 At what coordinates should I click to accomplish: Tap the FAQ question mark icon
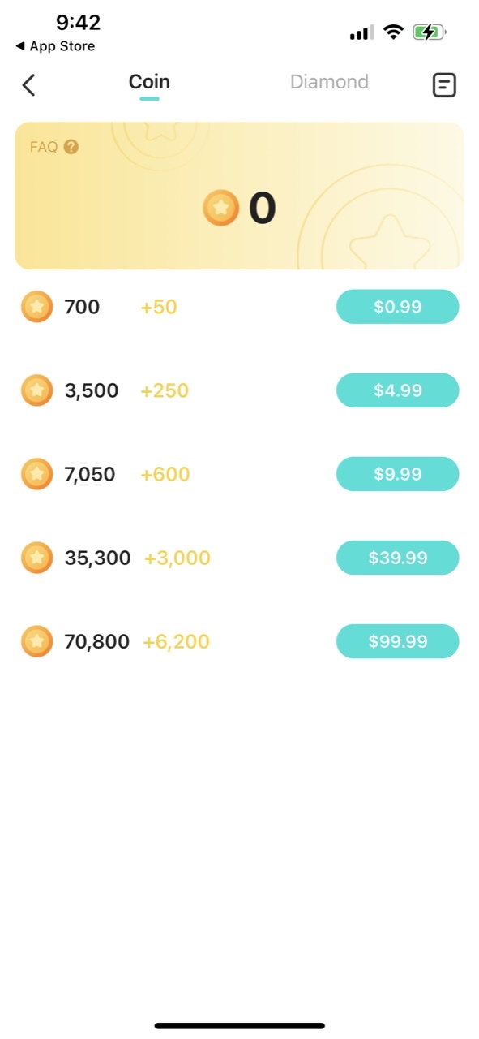pos(71,147)
